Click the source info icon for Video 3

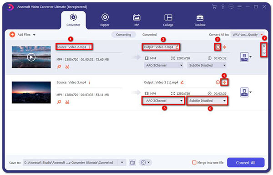tap(90, 82)
